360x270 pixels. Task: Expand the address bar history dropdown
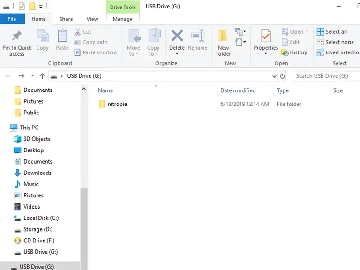coord(274,76)
